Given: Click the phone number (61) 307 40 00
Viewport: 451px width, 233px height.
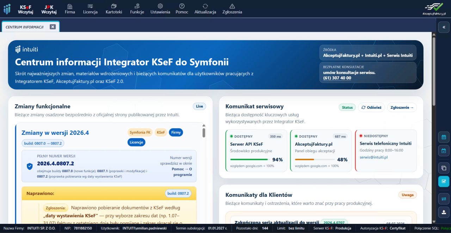Looking at the screenshot, I should tap(337, 78).
